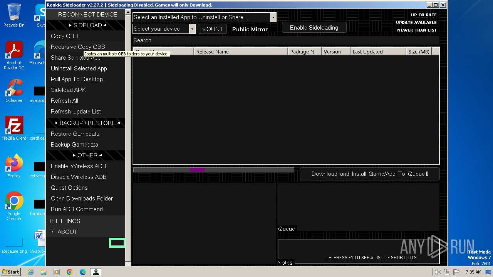Click Download and Install Game/Add To Queue
The image size is (493, 277).
point(370,174)
